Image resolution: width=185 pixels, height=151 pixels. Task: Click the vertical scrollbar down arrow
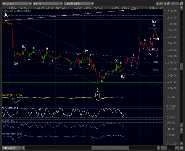coord(181,125)
